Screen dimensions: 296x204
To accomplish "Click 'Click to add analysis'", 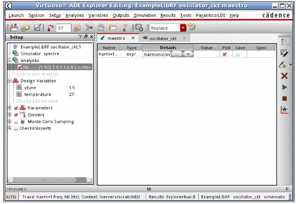I will (x=37, y=74).
